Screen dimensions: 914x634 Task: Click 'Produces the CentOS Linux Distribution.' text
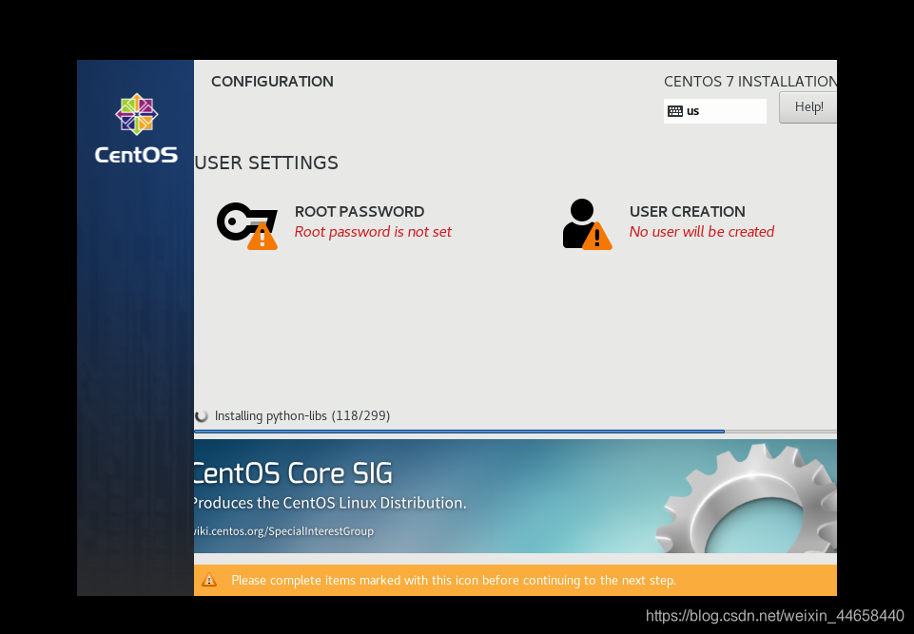coord(329,503)
